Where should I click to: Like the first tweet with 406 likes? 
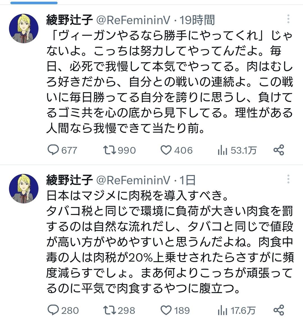tap(166, 150)
